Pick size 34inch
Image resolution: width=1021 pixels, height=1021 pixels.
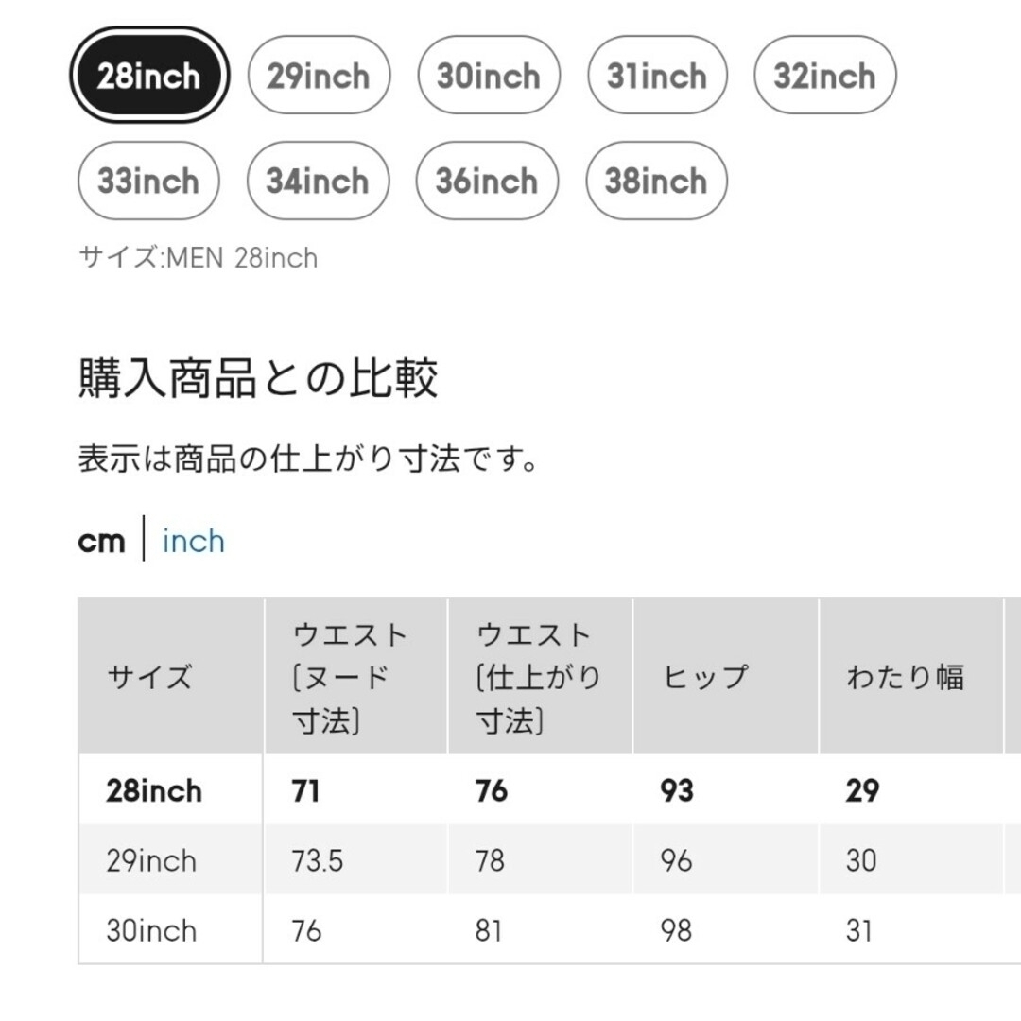point(318,181)
